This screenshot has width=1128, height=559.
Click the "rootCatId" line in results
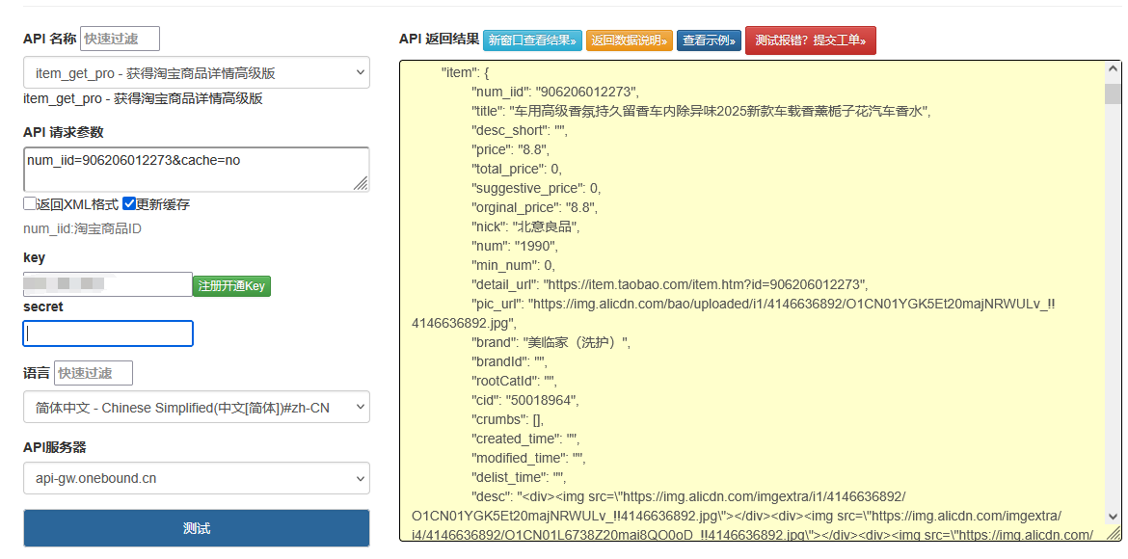(x=515, y=381)
